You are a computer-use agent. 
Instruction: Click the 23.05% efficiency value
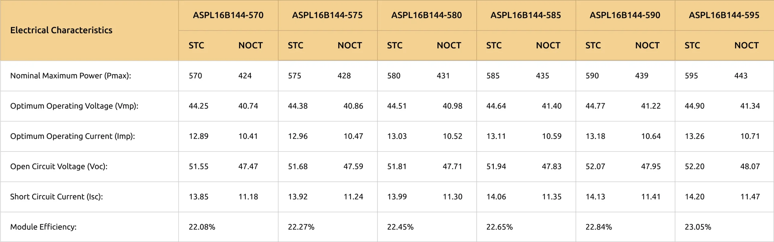click(698, 227)
